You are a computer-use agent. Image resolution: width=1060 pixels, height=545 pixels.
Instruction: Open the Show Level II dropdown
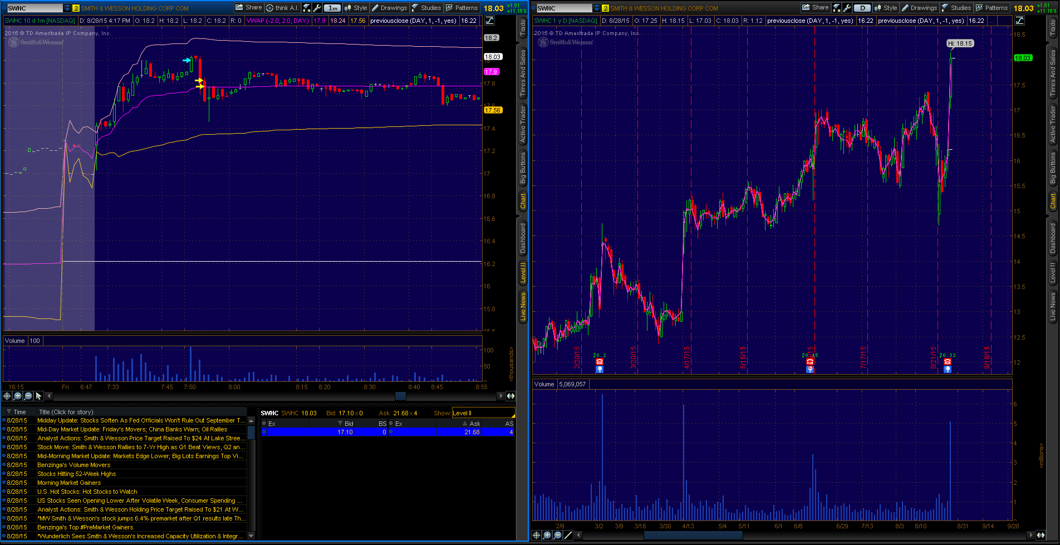(483, 413)
